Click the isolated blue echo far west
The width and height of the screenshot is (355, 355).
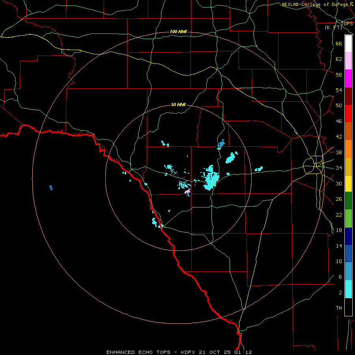click(x=51, y=188)
